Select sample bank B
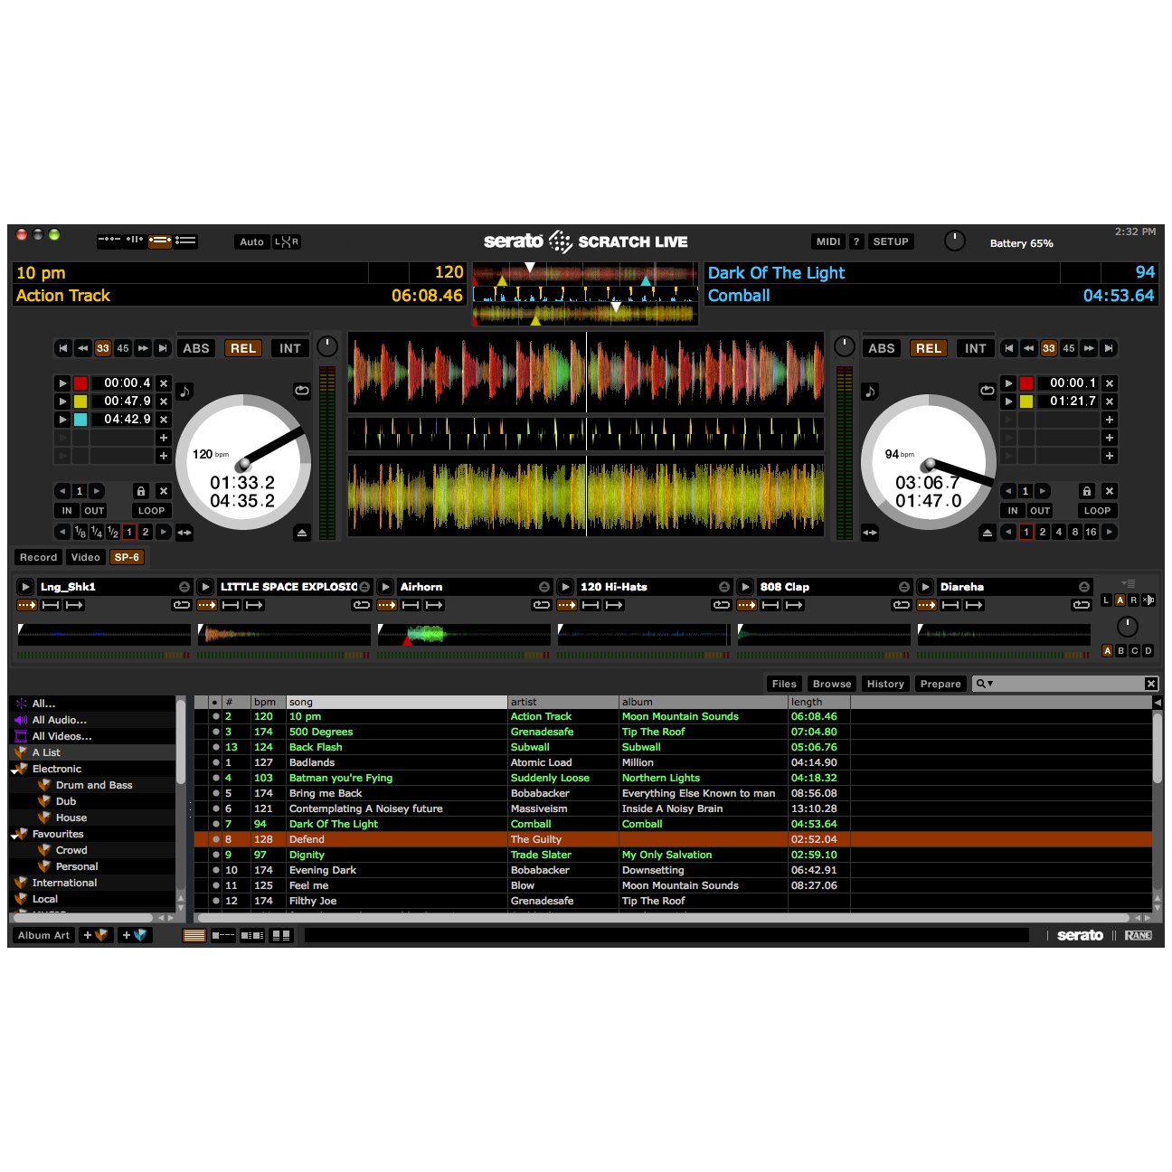 (1120, 651)
